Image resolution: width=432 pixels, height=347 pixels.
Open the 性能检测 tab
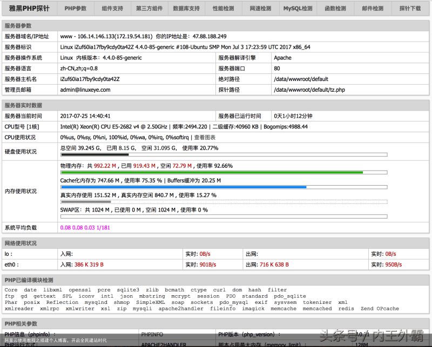(224, 9)
